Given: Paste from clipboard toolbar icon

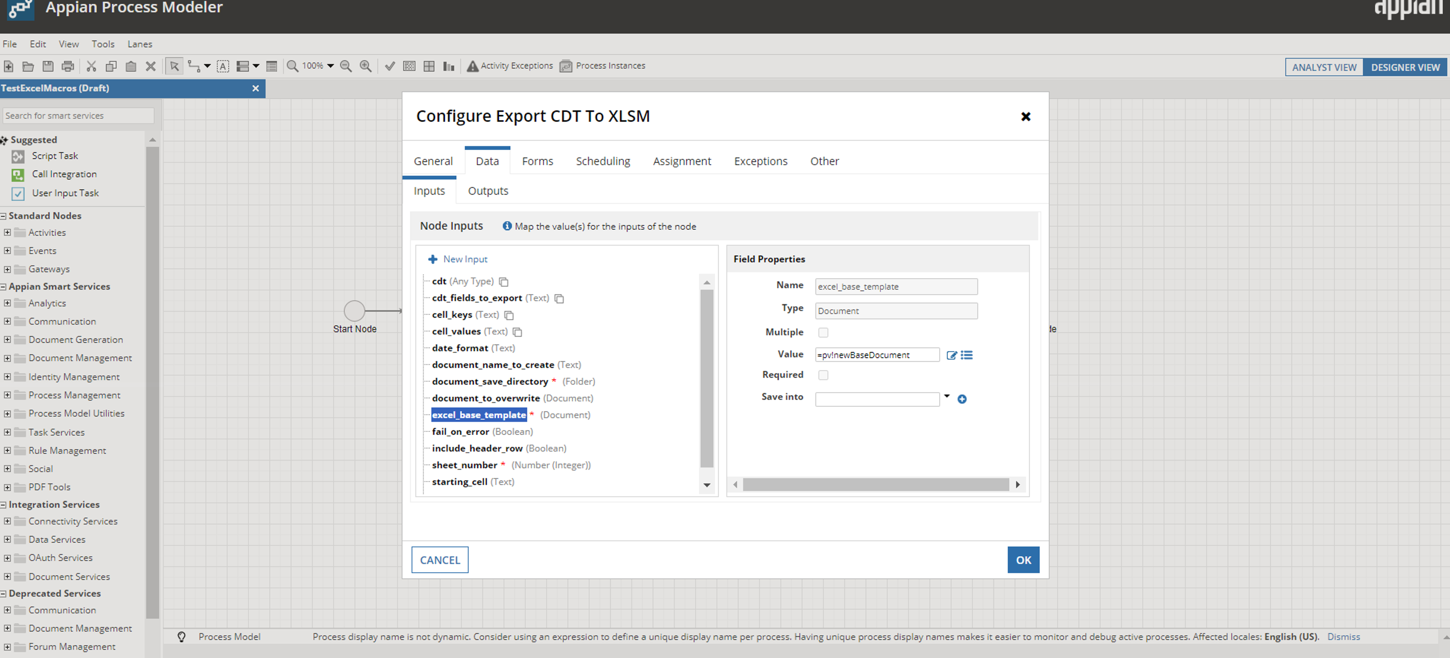Looking at the screenshot, I should tap(131, 66).
